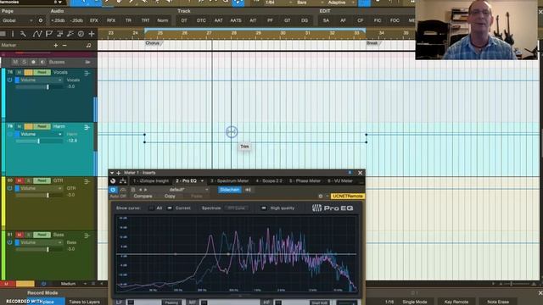Click Vocals track volume automation slider
This screenshot has height=305, width=543.
[39, 87]
